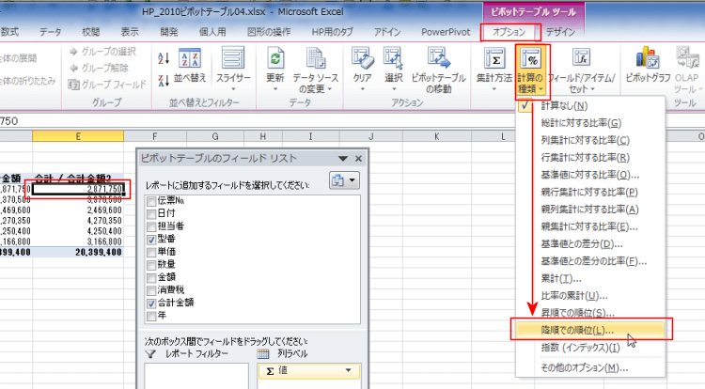The height and width of the screenshot is (389, 705).
Task: Click グループの選択 group selection
Action: pos(102,52)
